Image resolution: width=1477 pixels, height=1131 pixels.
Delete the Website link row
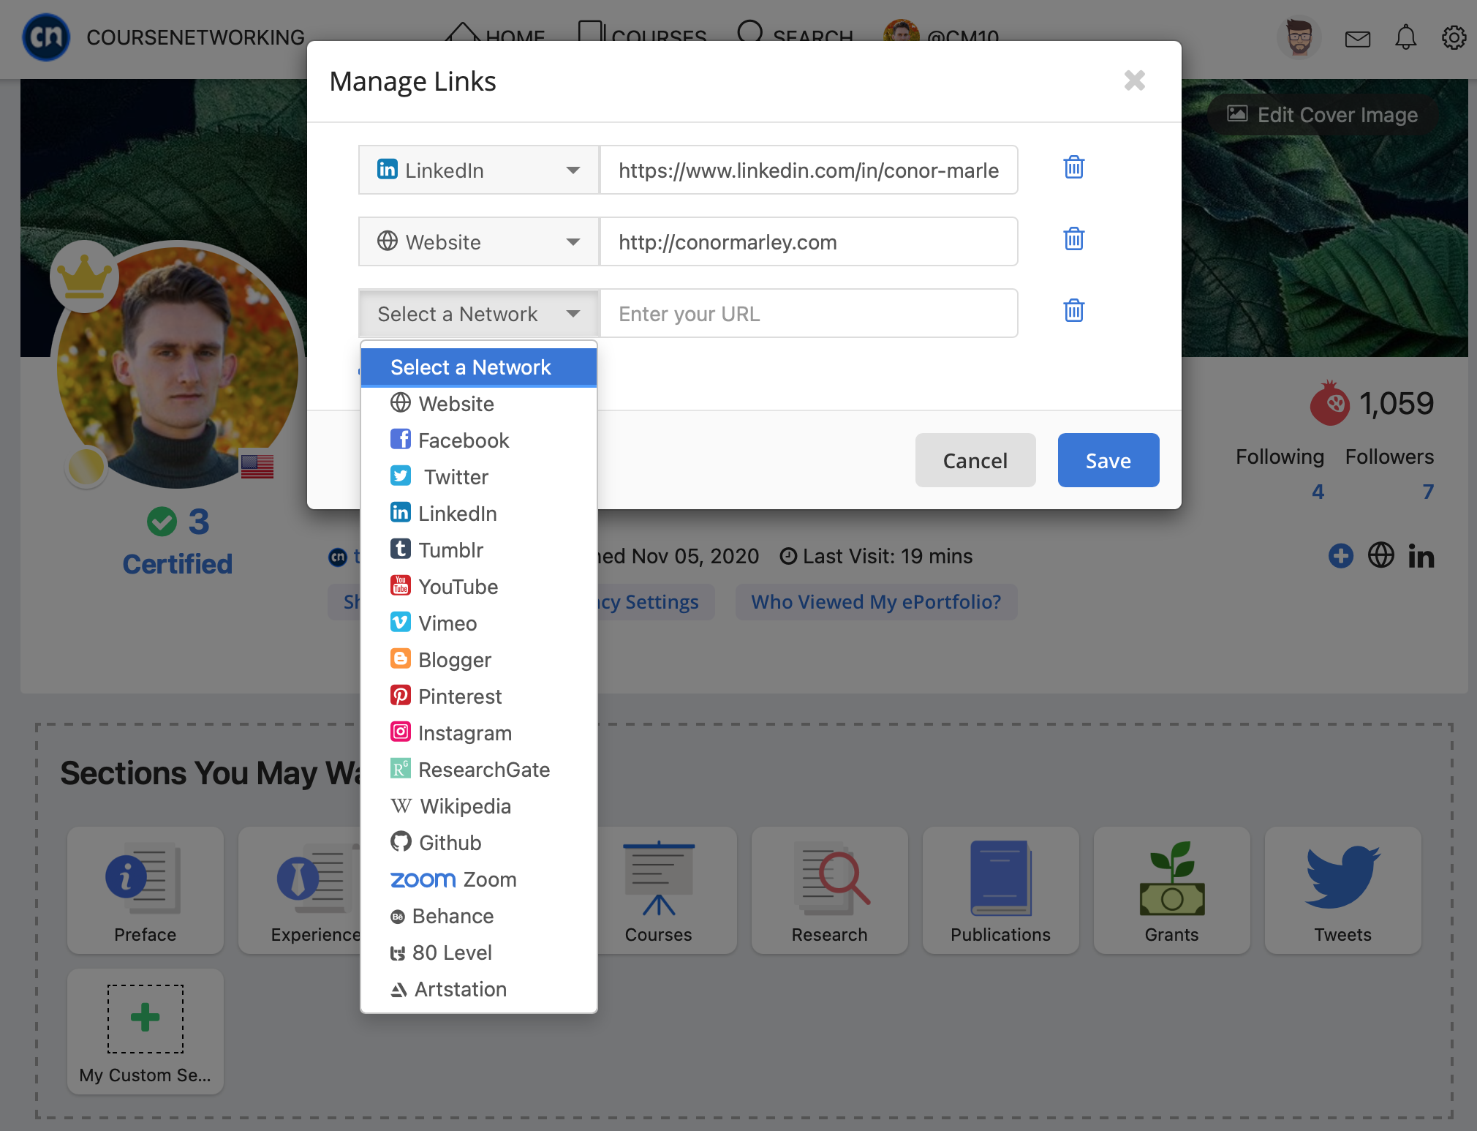point(1073,239)
